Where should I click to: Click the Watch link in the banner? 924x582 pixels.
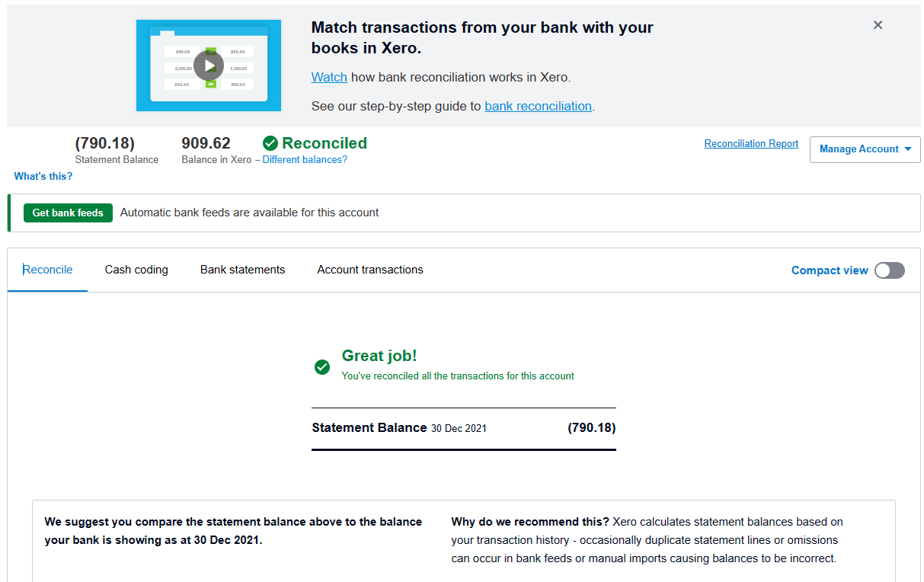coord(329,77)
